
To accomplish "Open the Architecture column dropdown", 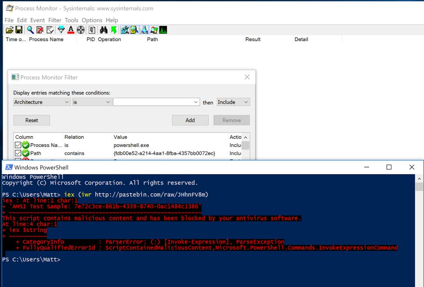I will 42,102.
